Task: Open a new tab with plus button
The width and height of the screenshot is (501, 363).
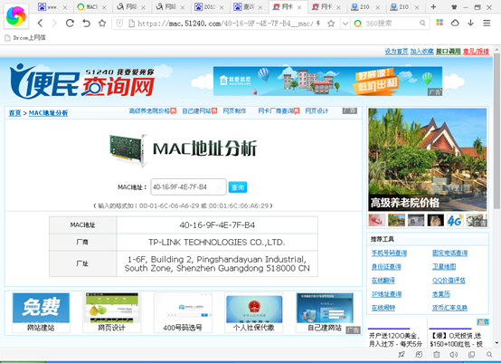Action: pyautogui.click(x=433, y=6)
